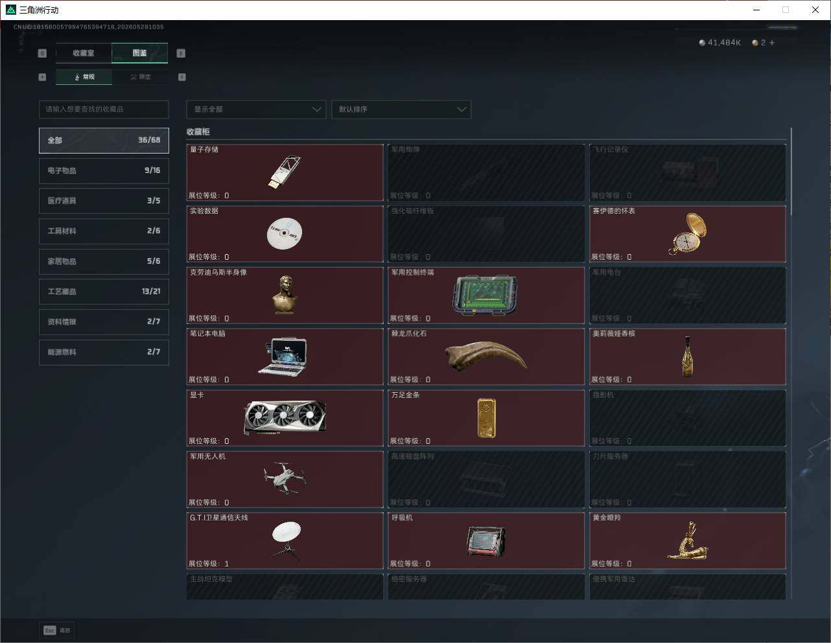Click the locked 便携军用雷达 card
Image resolution: width=831 pixels, height=643 pixels.
click(x=687, y=587)
